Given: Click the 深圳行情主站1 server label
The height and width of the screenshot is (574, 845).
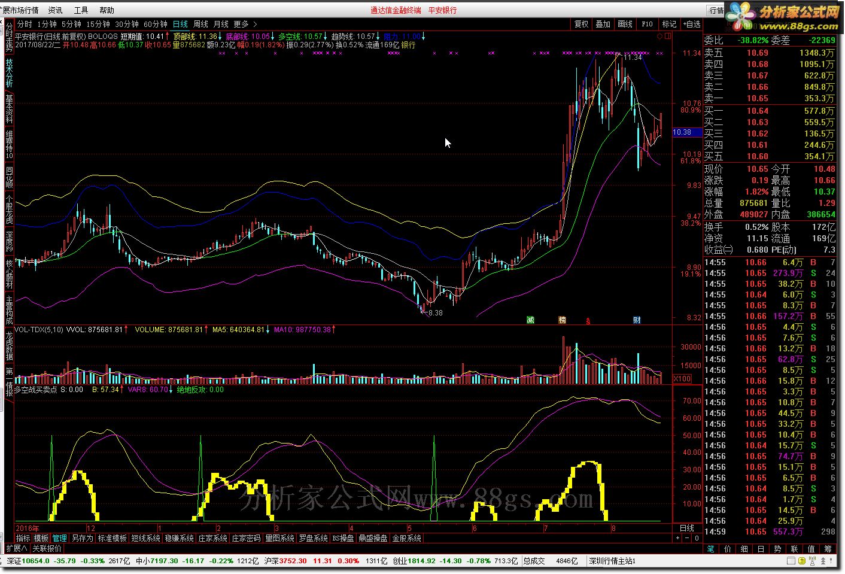Looking at the screenshot, I should 613,561.
